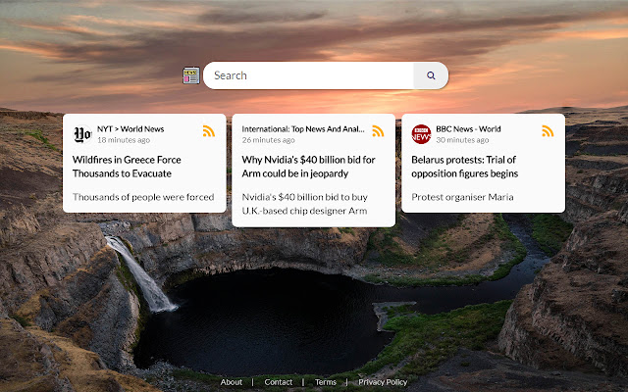This screenshot has height=392, width=628.
Task: Open the About footer link
Action: (x=232, y=382)
